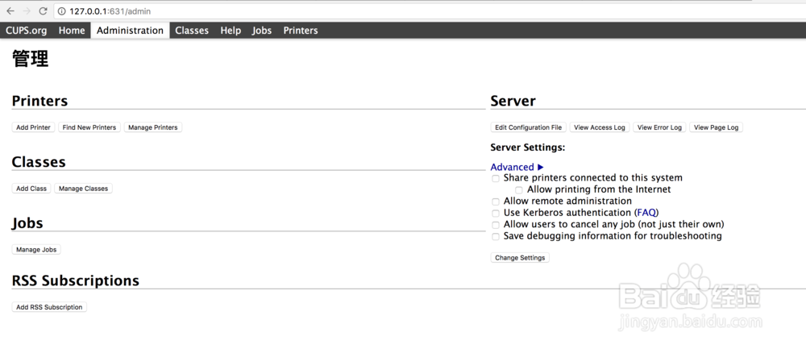Enable Save debugging information for troubleshooting
806x349 pixels.
click(496, 237)
